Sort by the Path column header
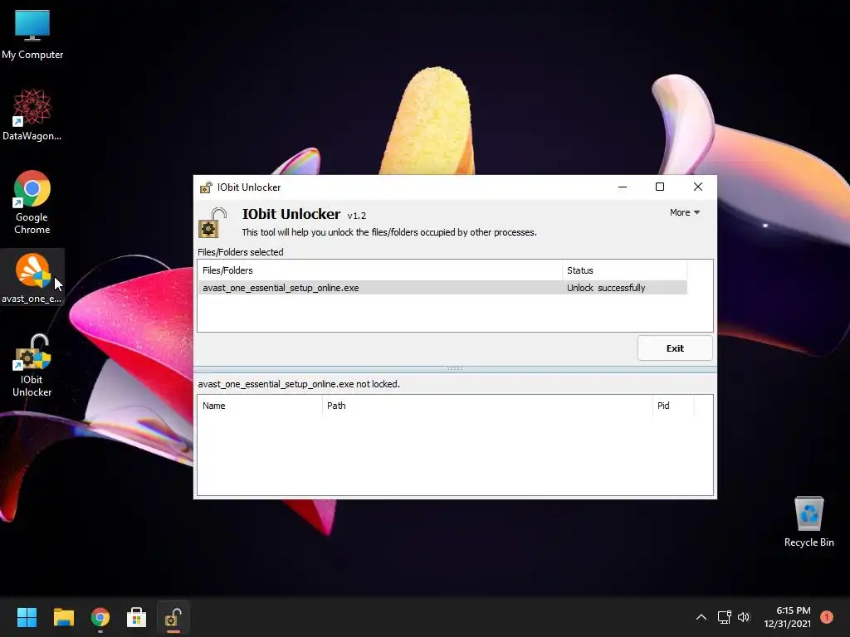 [x=487, y=406]
